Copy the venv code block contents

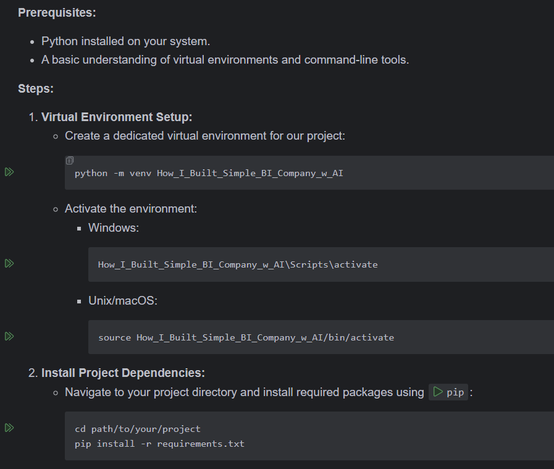pyautogui.click(x=70, y=161)
